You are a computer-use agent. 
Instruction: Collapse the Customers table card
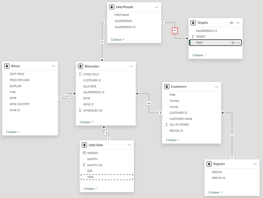pos(173,140)
